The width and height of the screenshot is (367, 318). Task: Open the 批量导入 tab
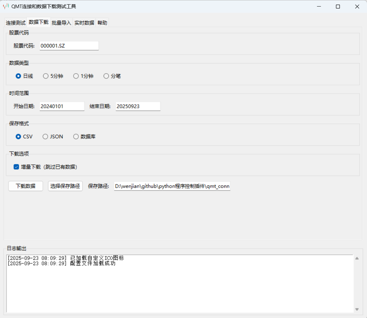point(61,23)
